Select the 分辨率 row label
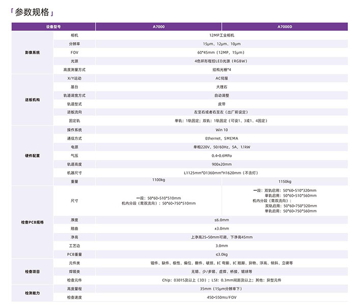356x307 pixels. click(x=75, y=44)
